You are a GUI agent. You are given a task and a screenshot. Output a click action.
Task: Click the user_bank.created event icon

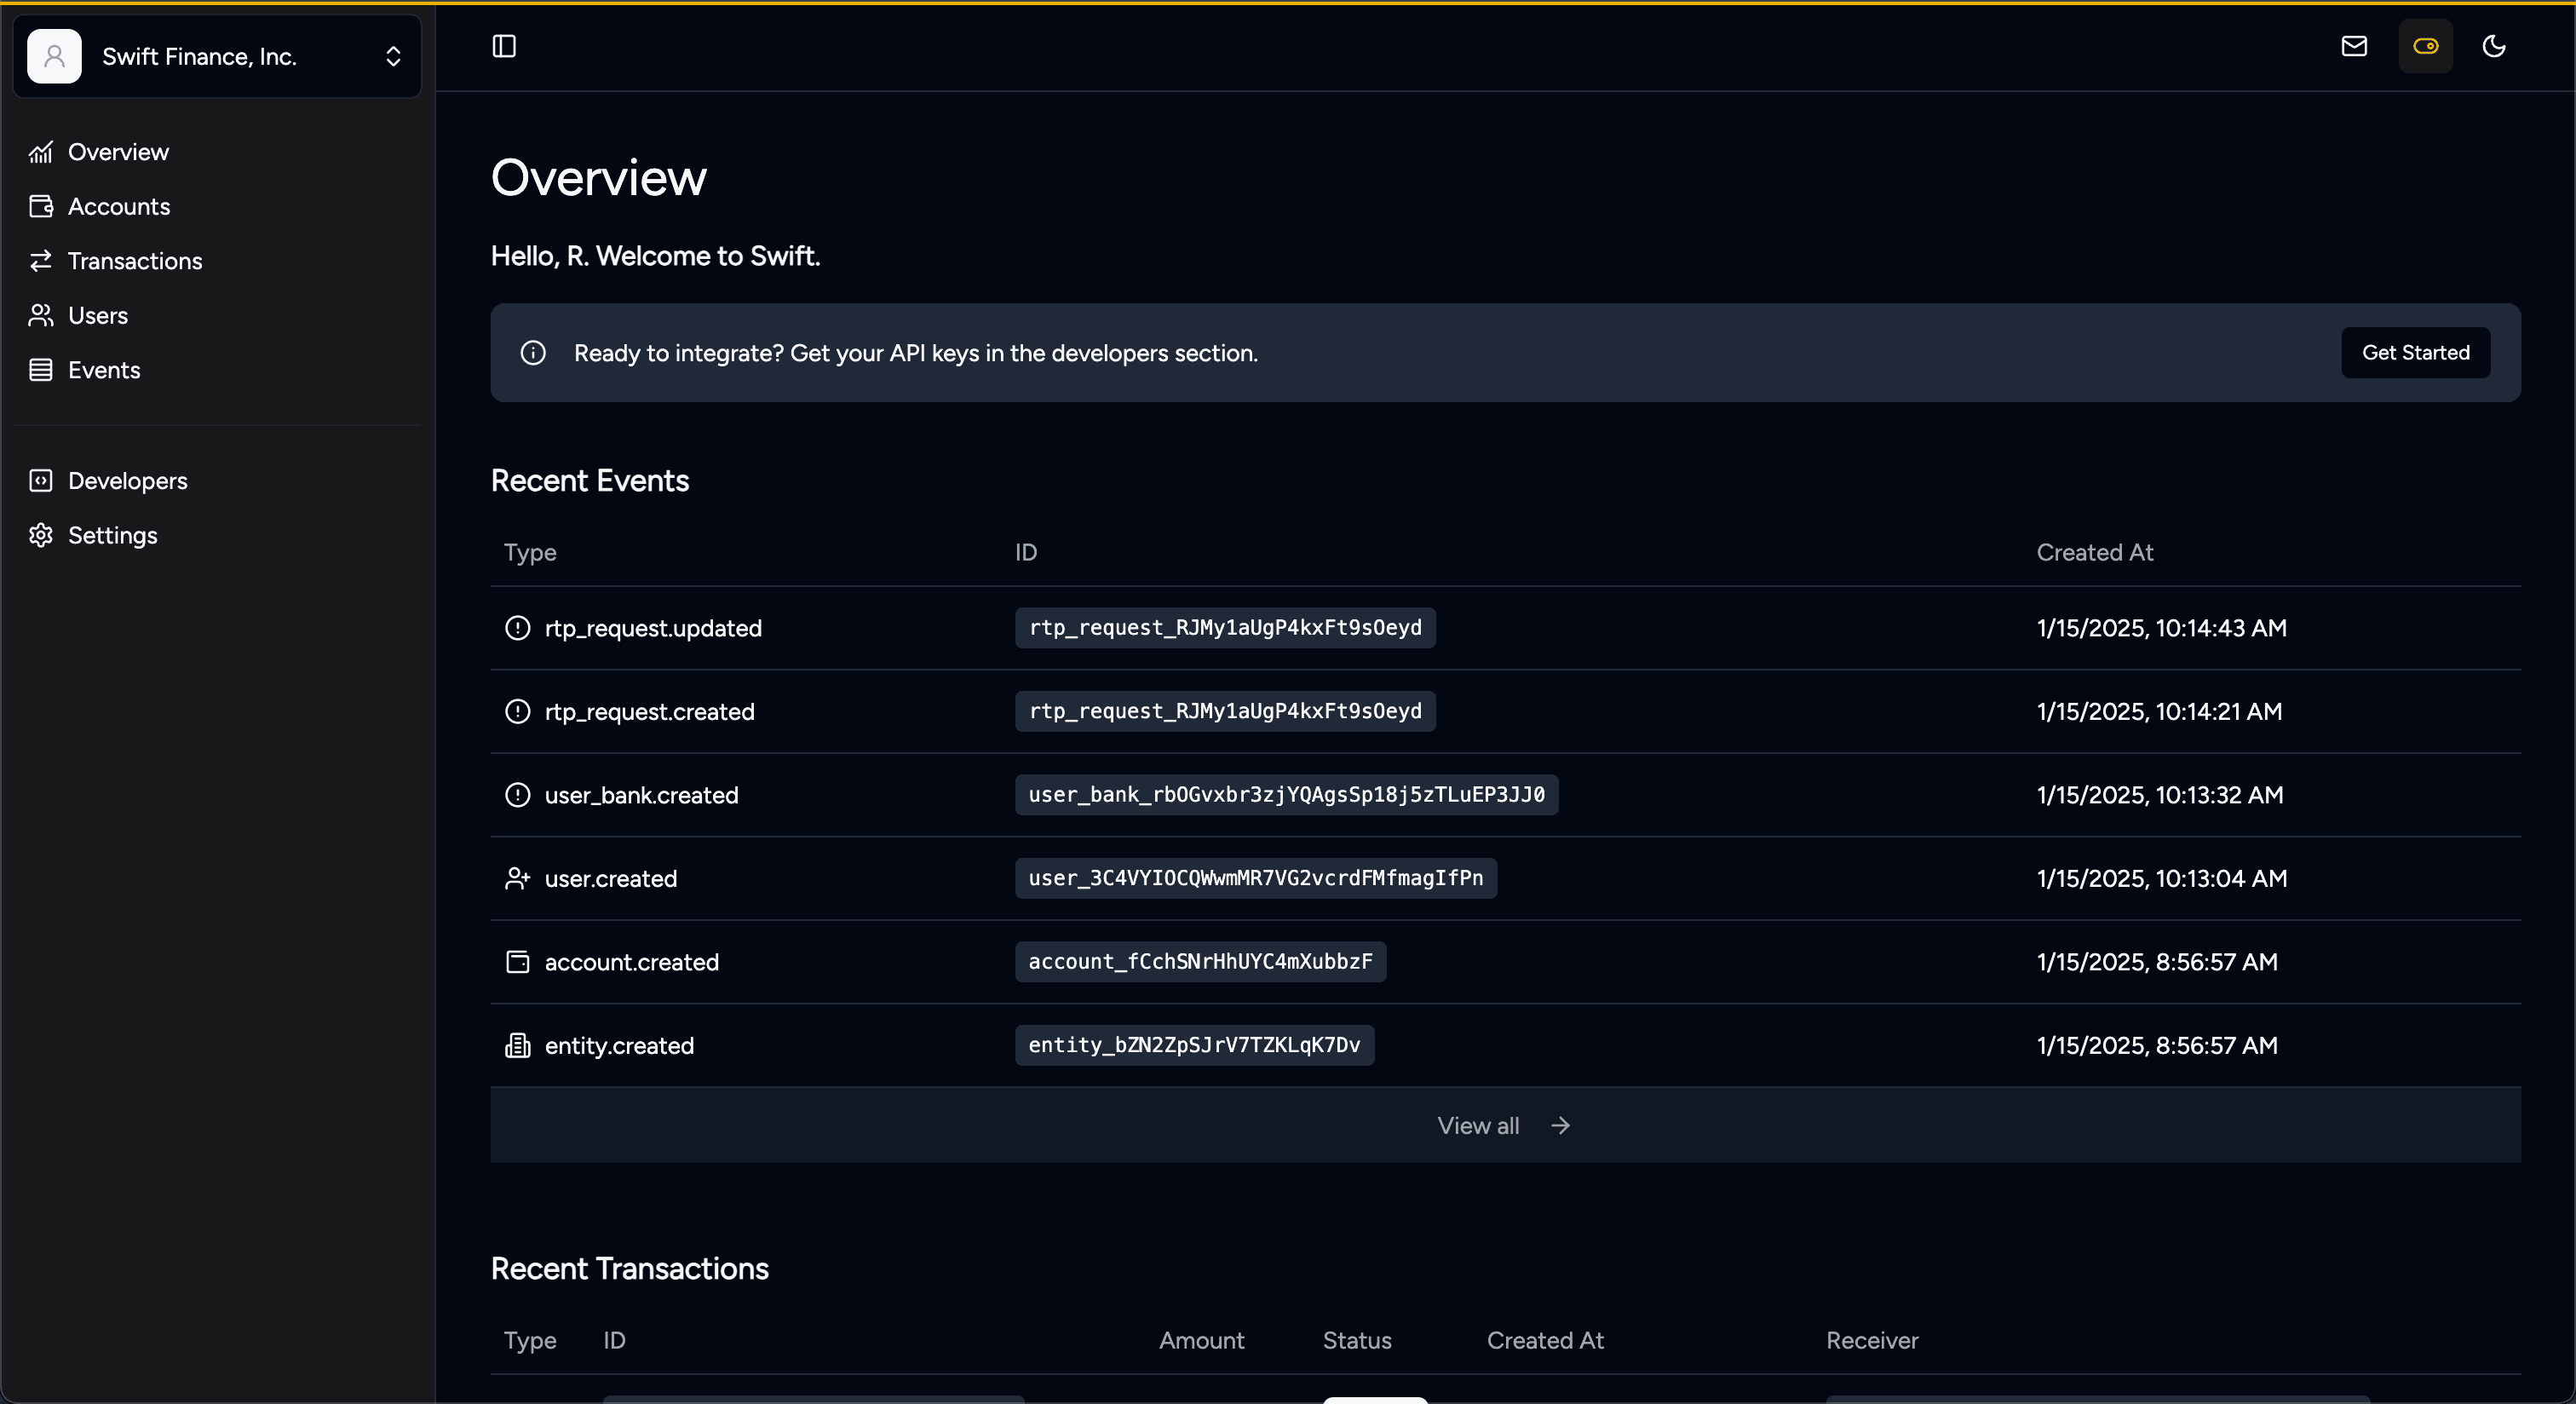click(517, 795)
